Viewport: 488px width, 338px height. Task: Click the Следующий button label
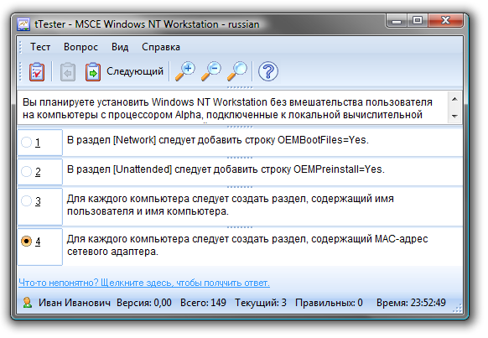135,71
